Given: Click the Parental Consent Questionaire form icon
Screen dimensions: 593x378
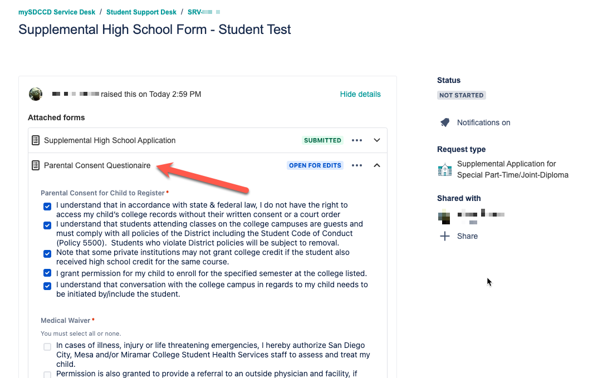Looking at the screenshot, I should (36, 165).
